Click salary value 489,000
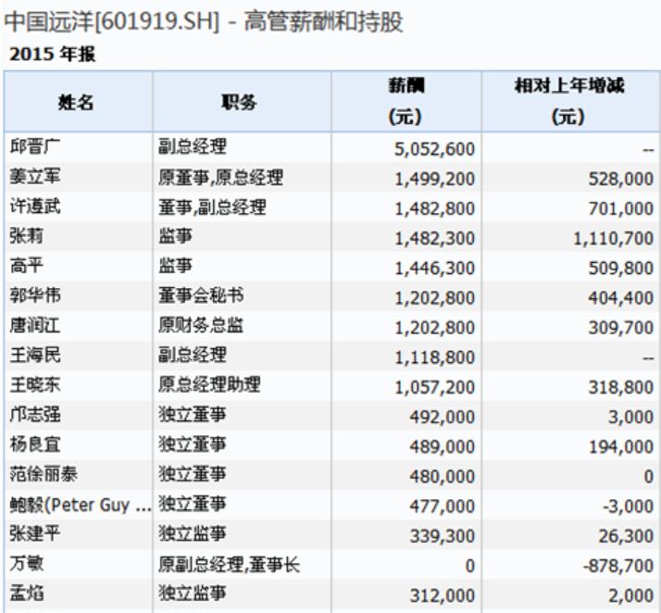The image size is (661, 613). [443, 446]
